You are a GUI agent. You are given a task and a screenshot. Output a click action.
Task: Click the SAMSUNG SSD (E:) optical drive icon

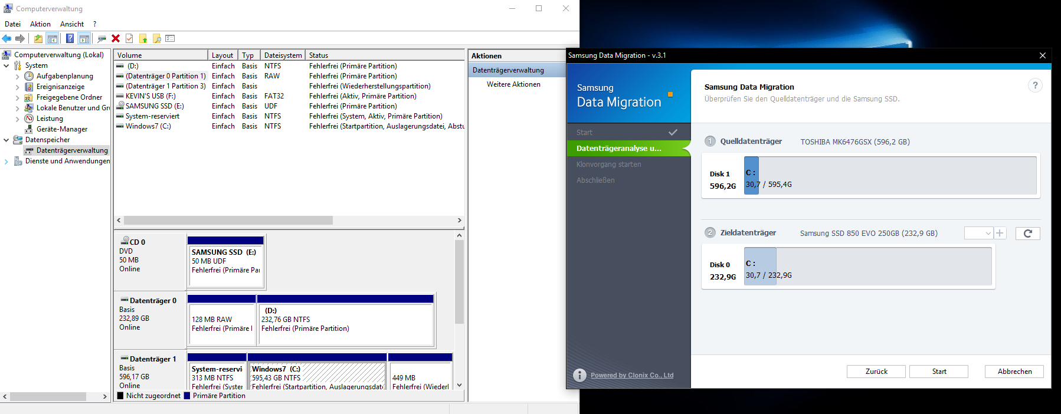coord(120,106)
